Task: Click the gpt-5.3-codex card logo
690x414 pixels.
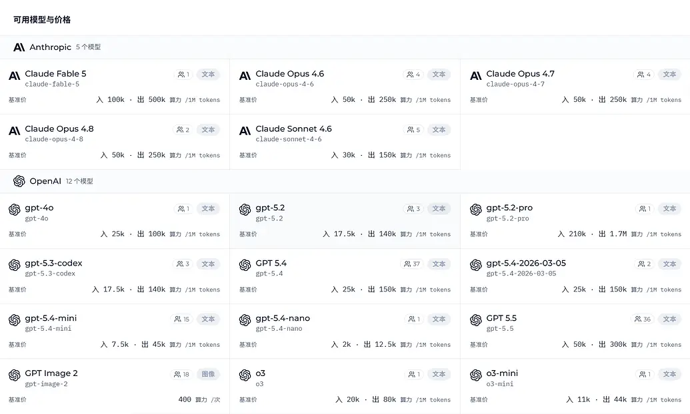Action: [15, 266]
